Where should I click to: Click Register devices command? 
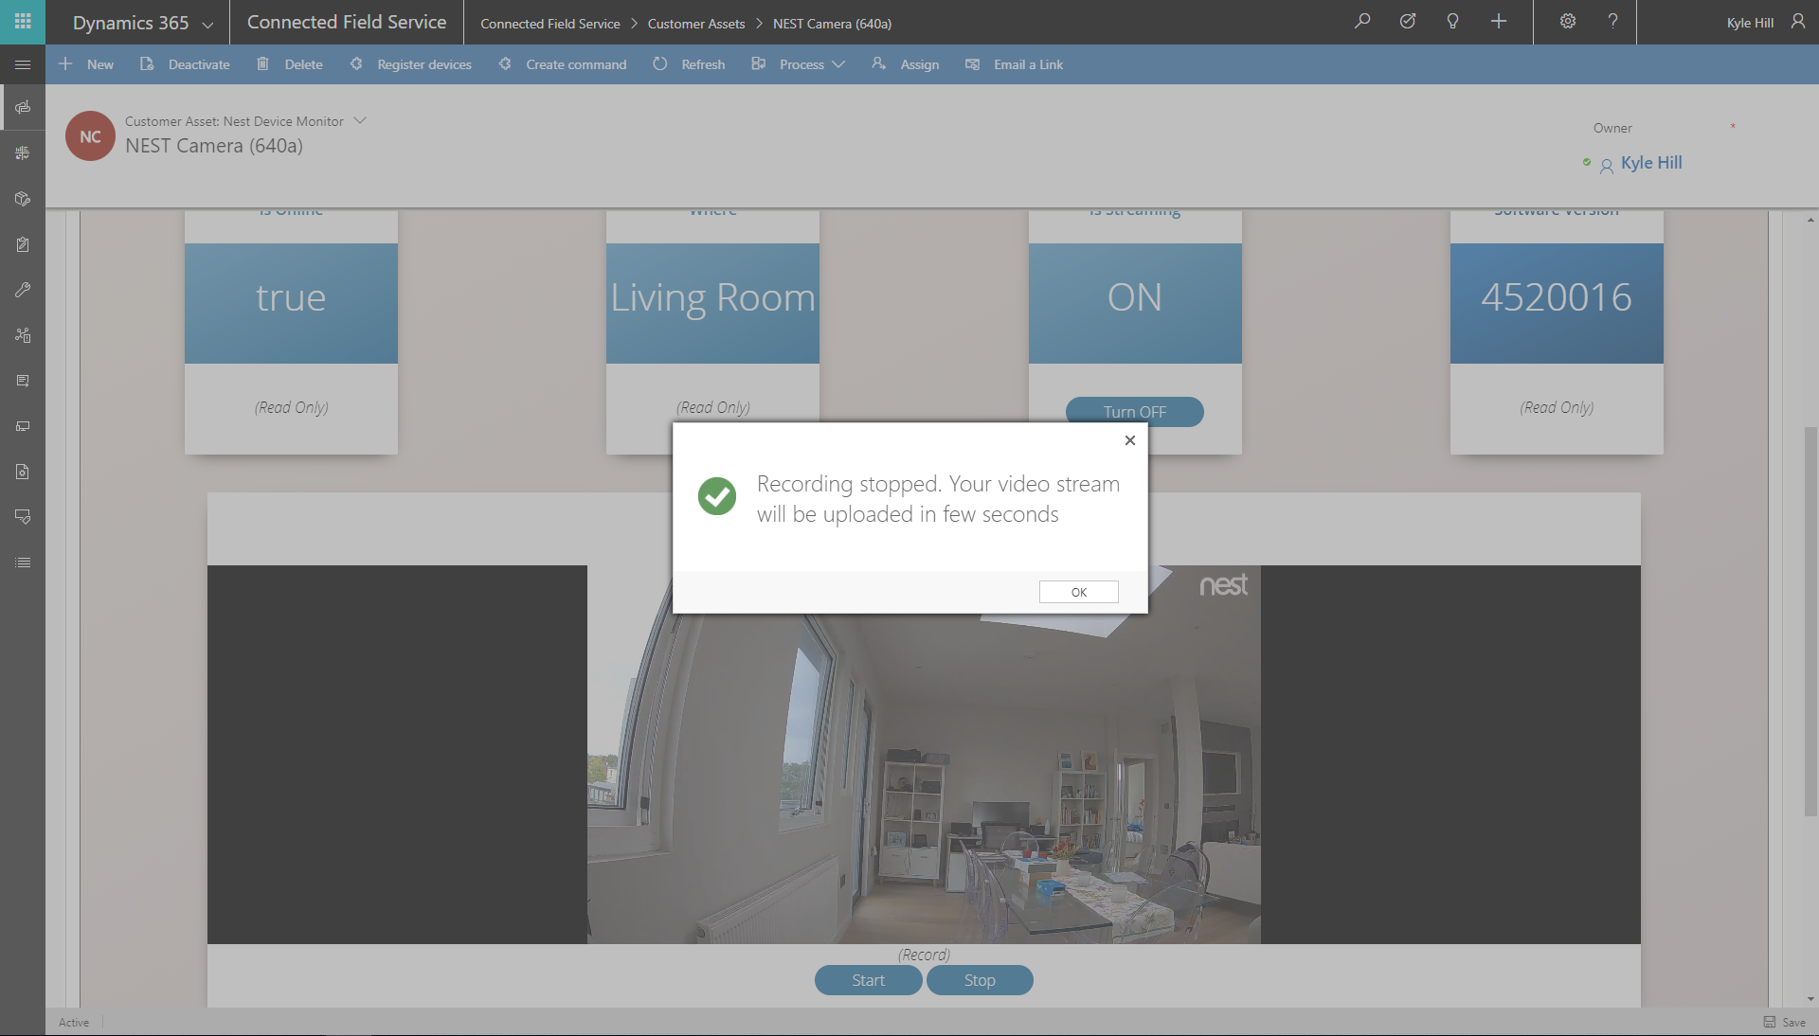[410, 64]
